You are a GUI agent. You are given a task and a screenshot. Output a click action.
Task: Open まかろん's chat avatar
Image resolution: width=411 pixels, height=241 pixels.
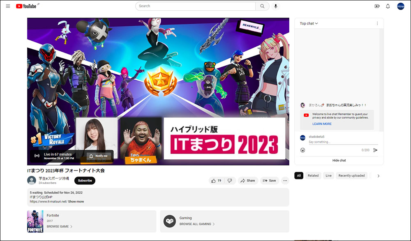(x=303, y=105)
